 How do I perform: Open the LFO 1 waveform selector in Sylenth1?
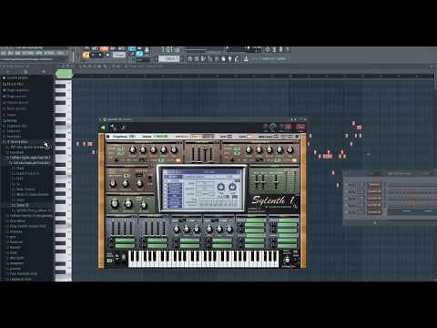[183, 220]
